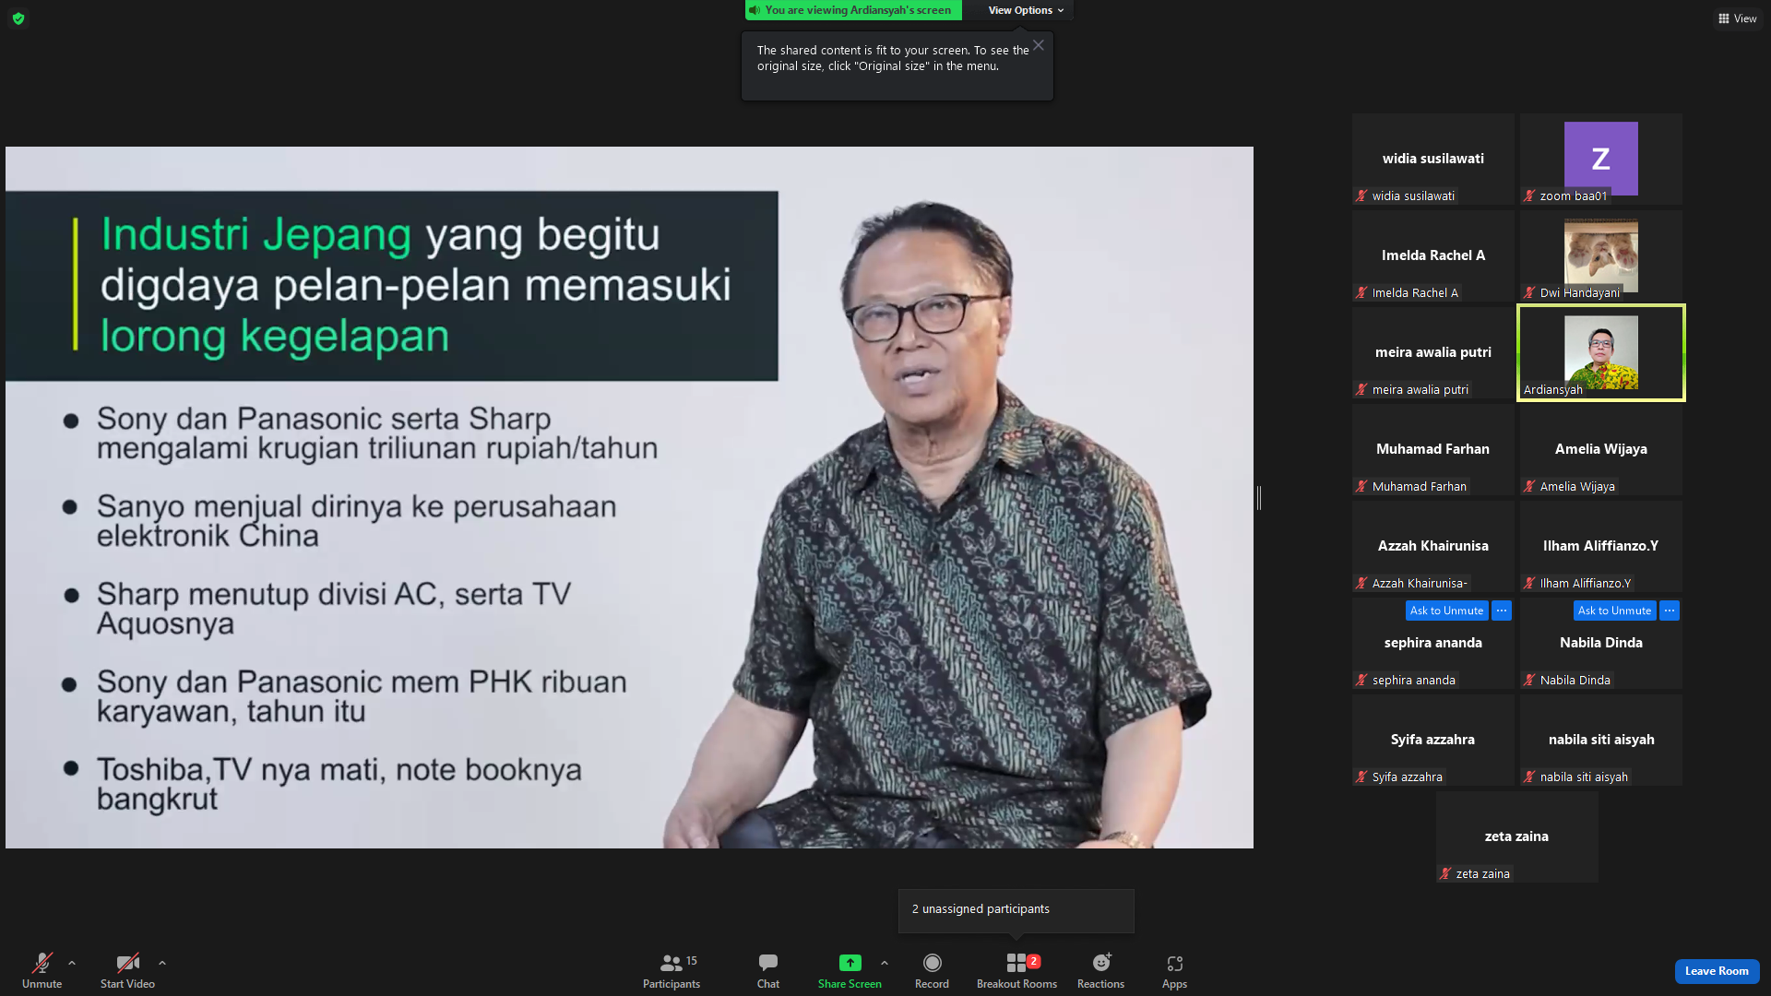This screenshot has width=1771, height=996.
Task: Select Azzah Khairunisa's participant tile
Action: (x=1433, y=546)
